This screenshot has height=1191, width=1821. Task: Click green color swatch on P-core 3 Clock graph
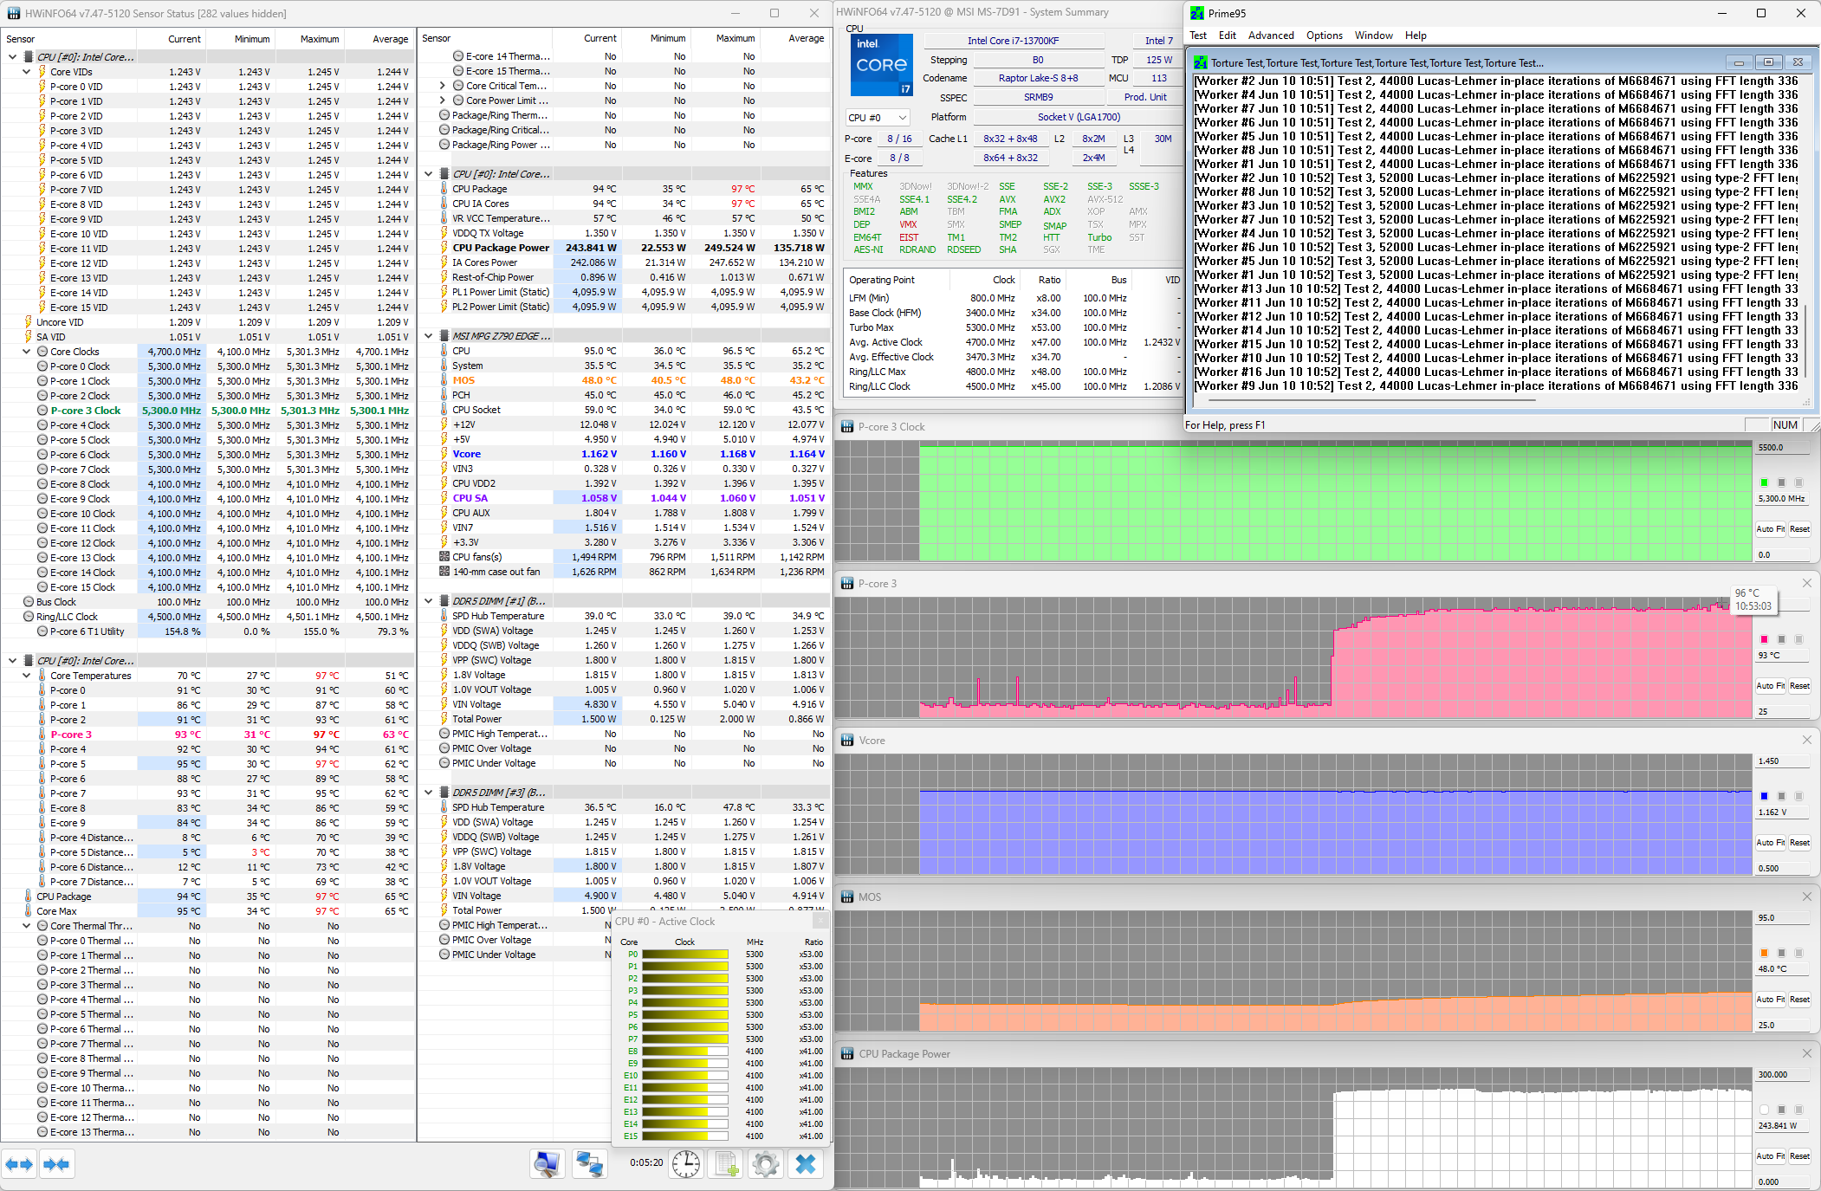point(1764,482)
